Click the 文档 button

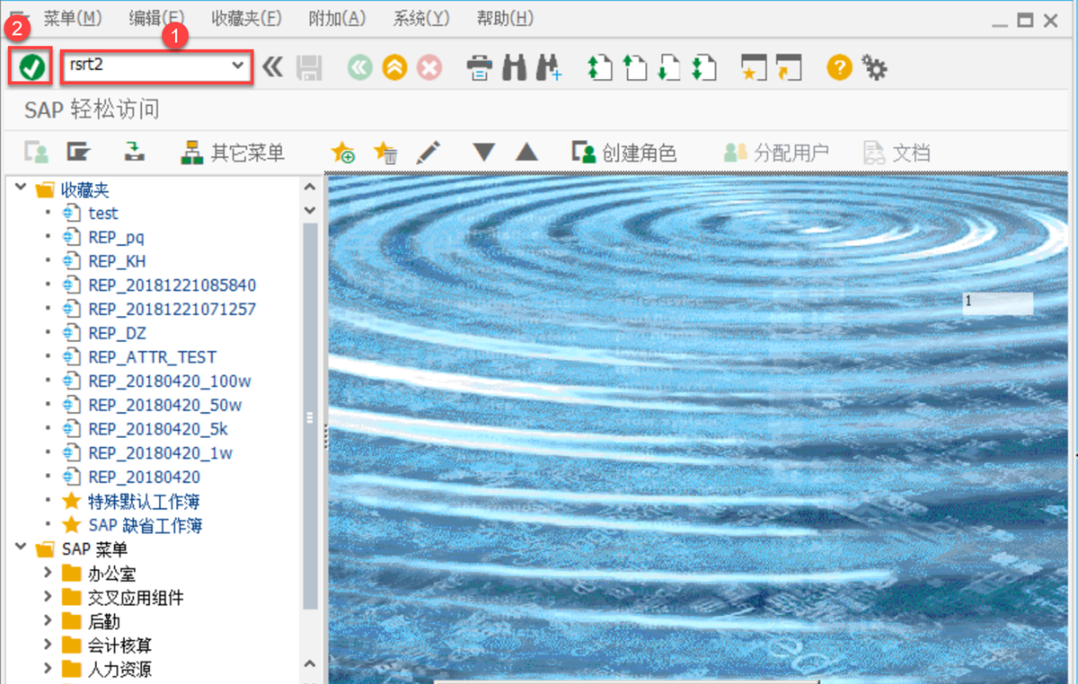pos(896,153)
